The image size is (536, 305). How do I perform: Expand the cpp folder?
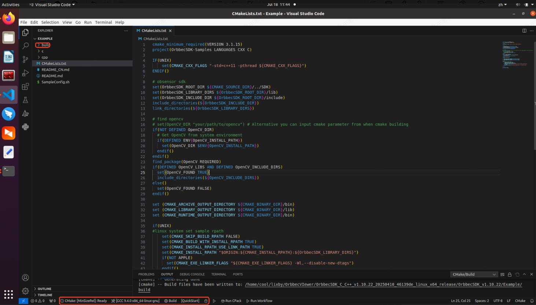click(x=44, y=57)
